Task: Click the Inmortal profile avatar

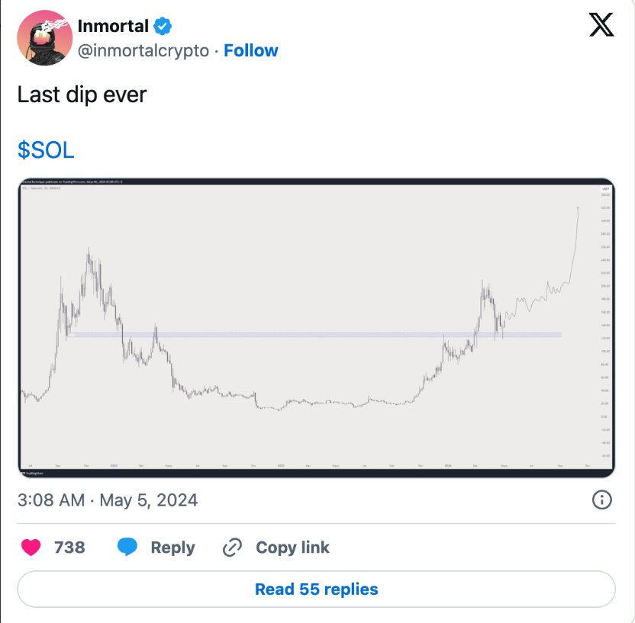Action: pos(45,37)
